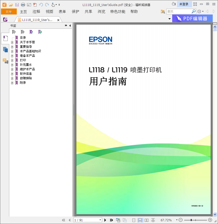
Task: Expand the 准备本产品 bookmark node
Action: [12, 56]
